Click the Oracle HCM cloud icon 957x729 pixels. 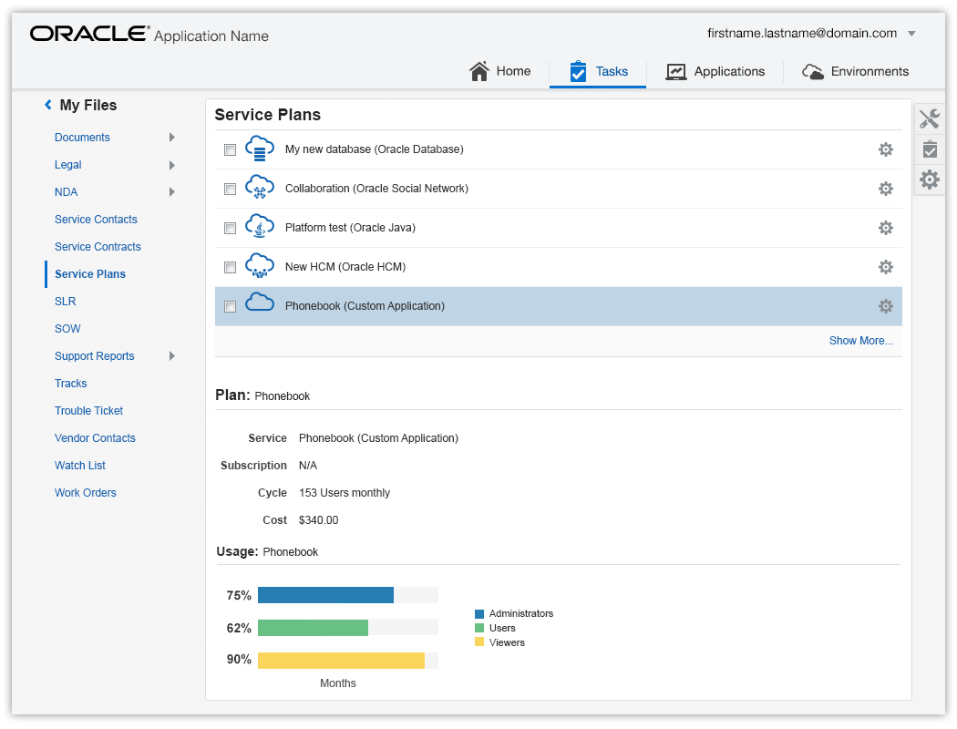pos(260,265)
